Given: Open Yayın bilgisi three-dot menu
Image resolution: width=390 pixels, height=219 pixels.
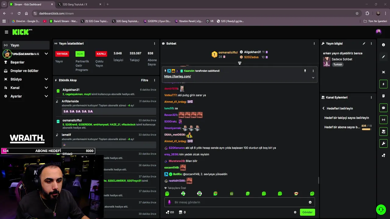Looking at the screenshot, I should (x=371, y=43).
